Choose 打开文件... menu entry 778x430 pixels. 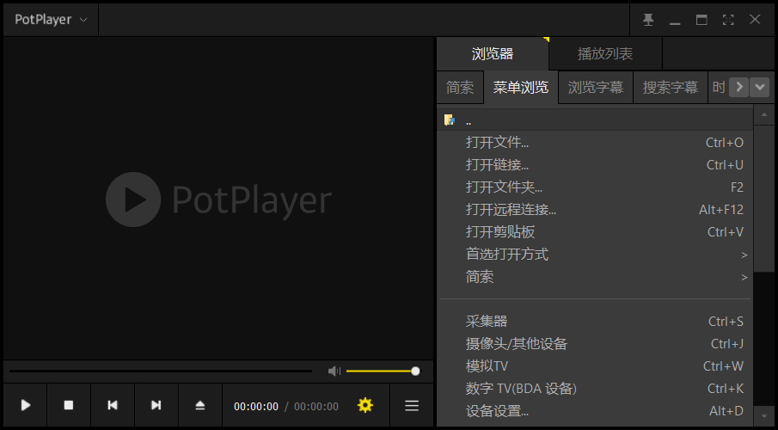click(x=595, y=143)
